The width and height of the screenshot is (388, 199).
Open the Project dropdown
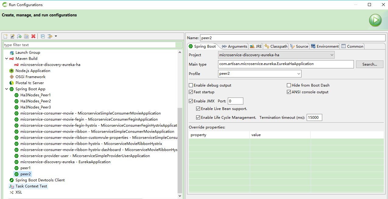point(277,55)
